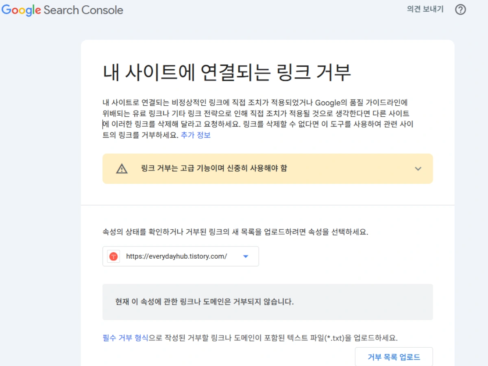Click the horizontal divider below warning banner
Viewport: 488px width, 366px height.
(x=268, y=205)
